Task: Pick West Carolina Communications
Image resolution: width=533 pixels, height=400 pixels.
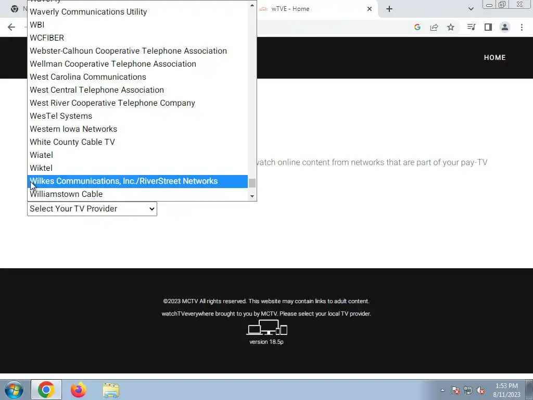Action: 137,77
